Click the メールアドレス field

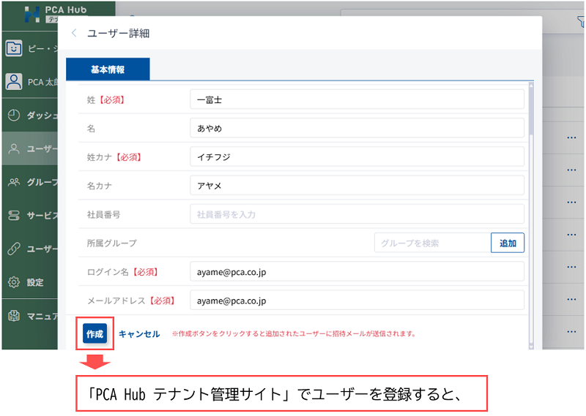point(357,300)
